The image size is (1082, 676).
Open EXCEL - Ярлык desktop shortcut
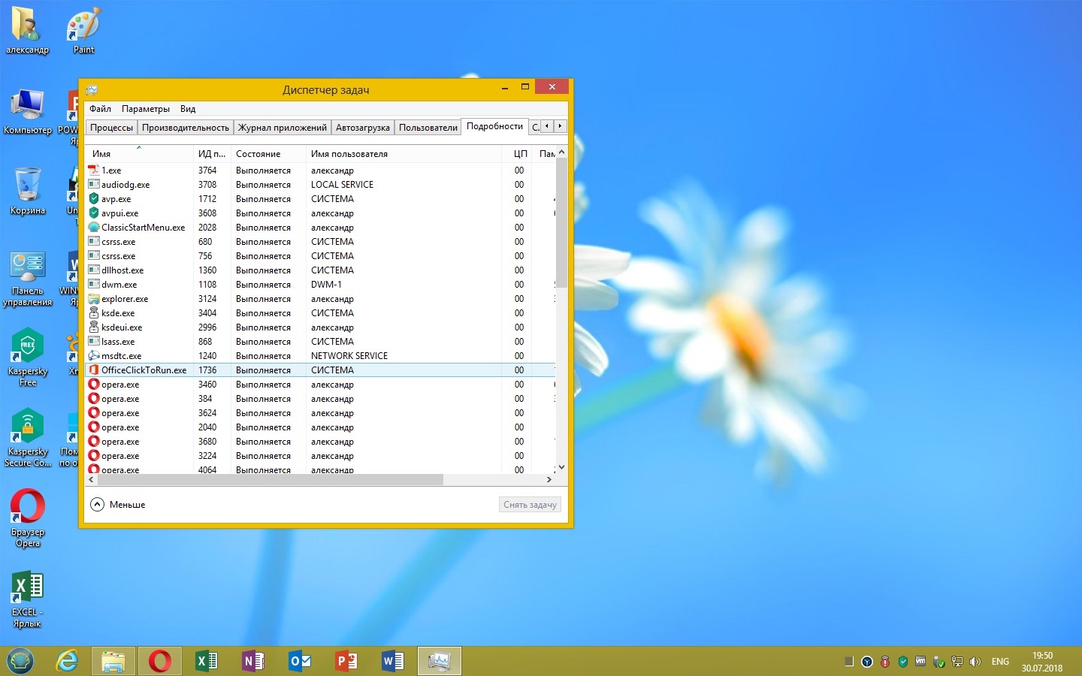click(x=28, y=599)
